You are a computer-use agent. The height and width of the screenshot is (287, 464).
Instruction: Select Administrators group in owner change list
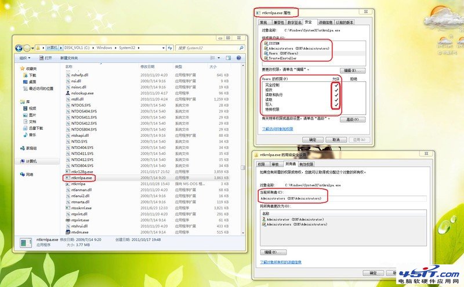[x=295, y=224]
